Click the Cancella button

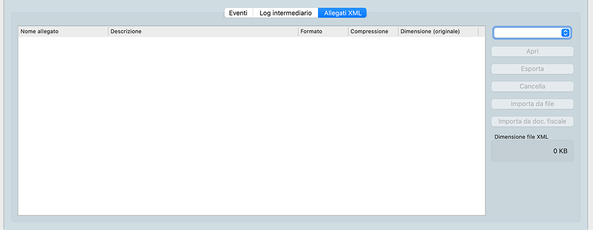pos(532,86)
